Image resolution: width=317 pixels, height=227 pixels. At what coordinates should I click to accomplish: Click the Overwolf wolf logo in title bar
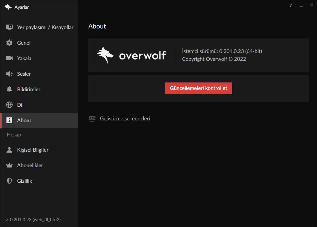tap(8, 7)
